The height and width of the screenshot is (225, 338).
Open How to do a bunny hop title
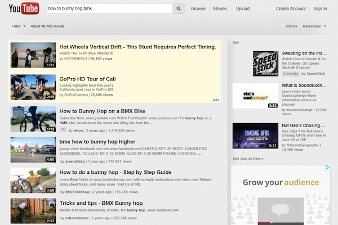point(115,172)
